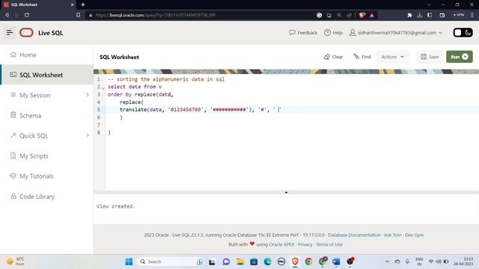
Task: Expand the user account dropdown
Action: [396, 33]
